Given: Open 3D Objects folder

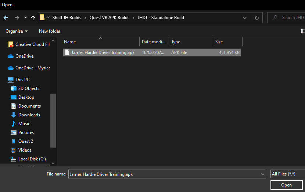Looking at the screenshot, I should [29, 88].
